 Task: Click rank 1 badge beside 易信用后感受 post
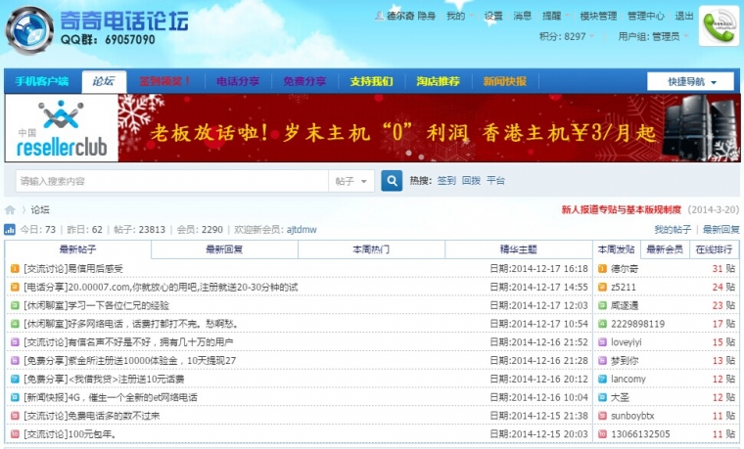click(15, 269)
